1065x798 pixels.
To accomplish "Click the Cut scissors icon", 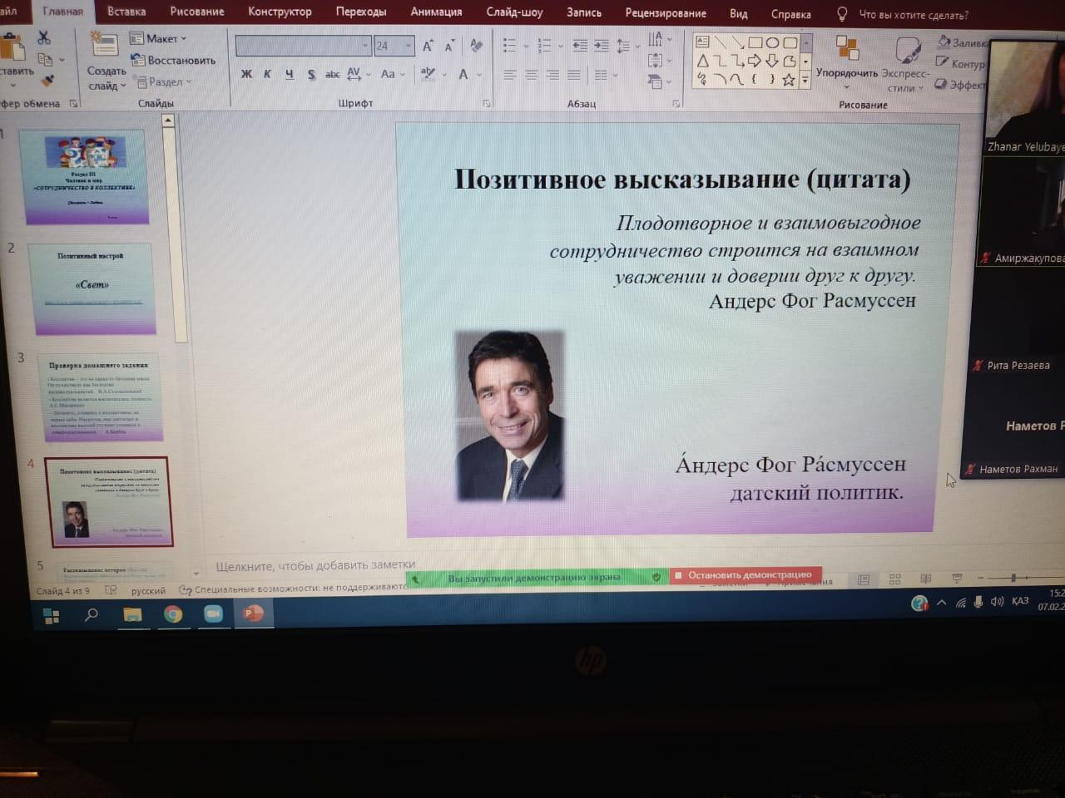I will [44, 38].
